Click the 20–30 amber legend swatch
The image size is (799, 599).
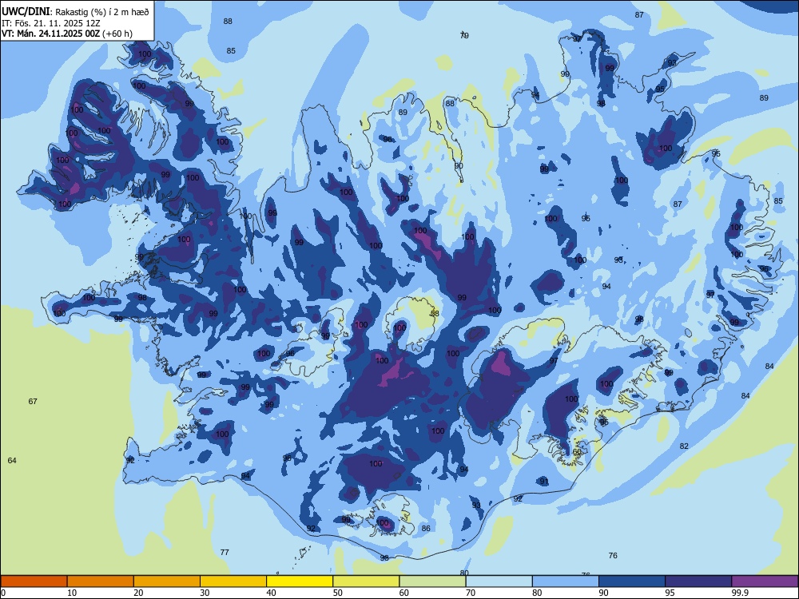(167, 581)
